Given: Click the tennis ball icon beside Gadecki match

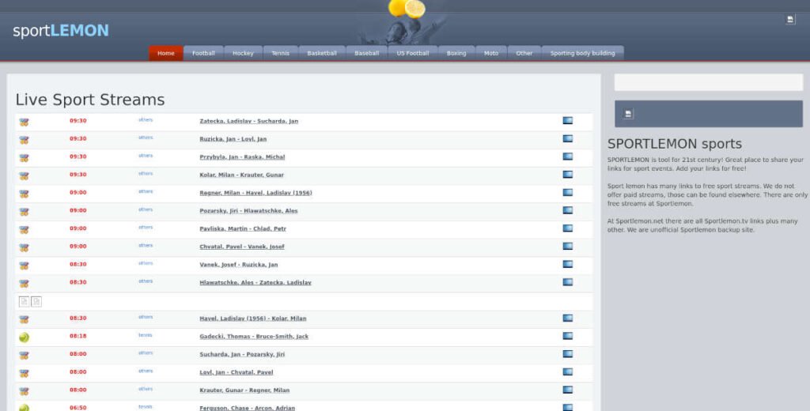Looking at the screenshot, I should coord(24,337).
